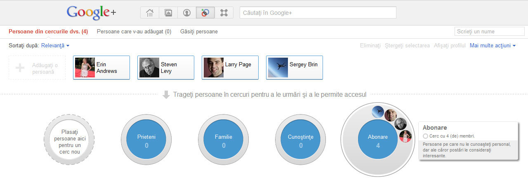Click the Căutați în Google+ search field
This screenshot has height=196, width=528.
tap(318, 13)
